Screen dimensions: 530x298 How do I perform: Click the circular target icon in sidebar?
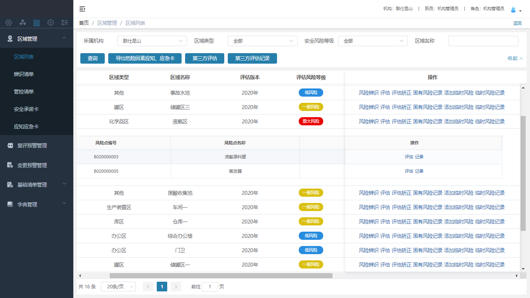point(50,23)
